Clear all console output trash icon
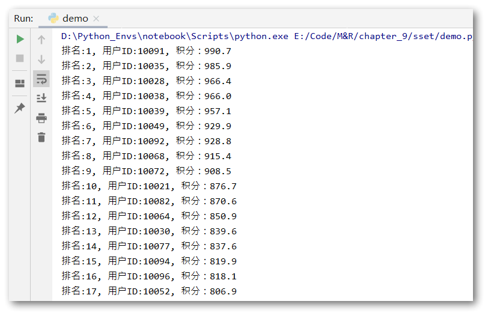The image size is (485, 313). point(41,137)
